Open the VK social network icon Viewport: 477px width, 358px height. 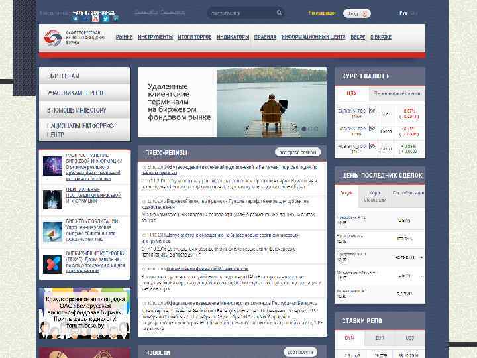75,19
